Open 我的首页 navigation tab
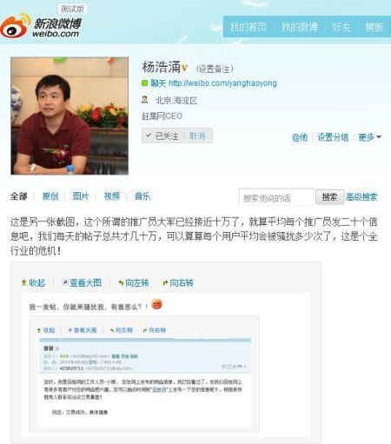391x444 pixels. click(248, 27)
